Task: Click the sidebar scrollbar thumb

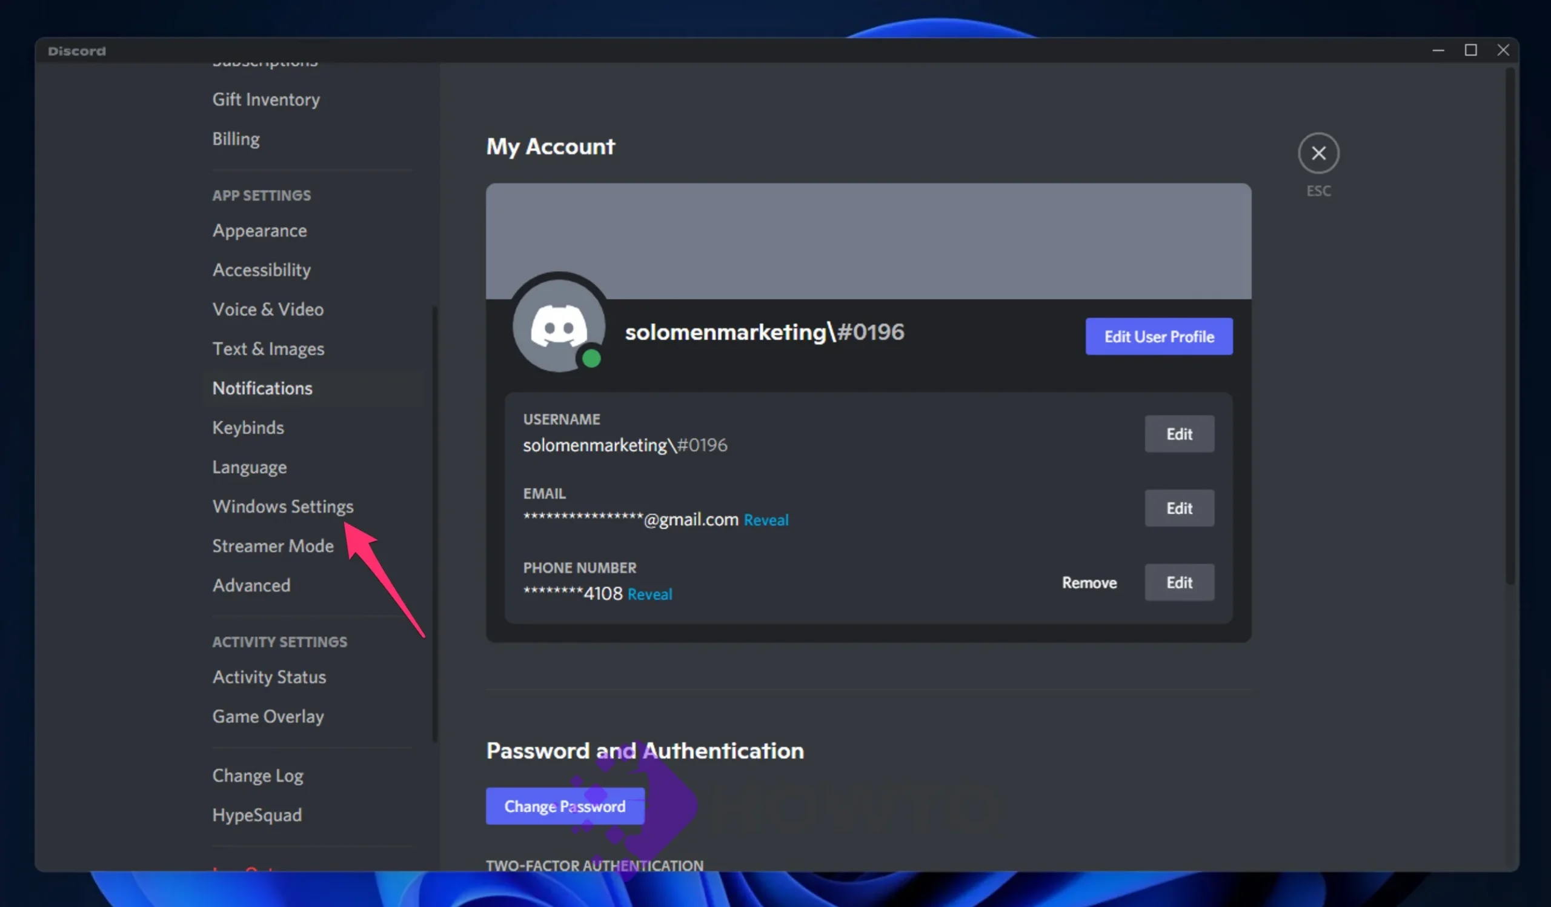Action: click(435, 523)
